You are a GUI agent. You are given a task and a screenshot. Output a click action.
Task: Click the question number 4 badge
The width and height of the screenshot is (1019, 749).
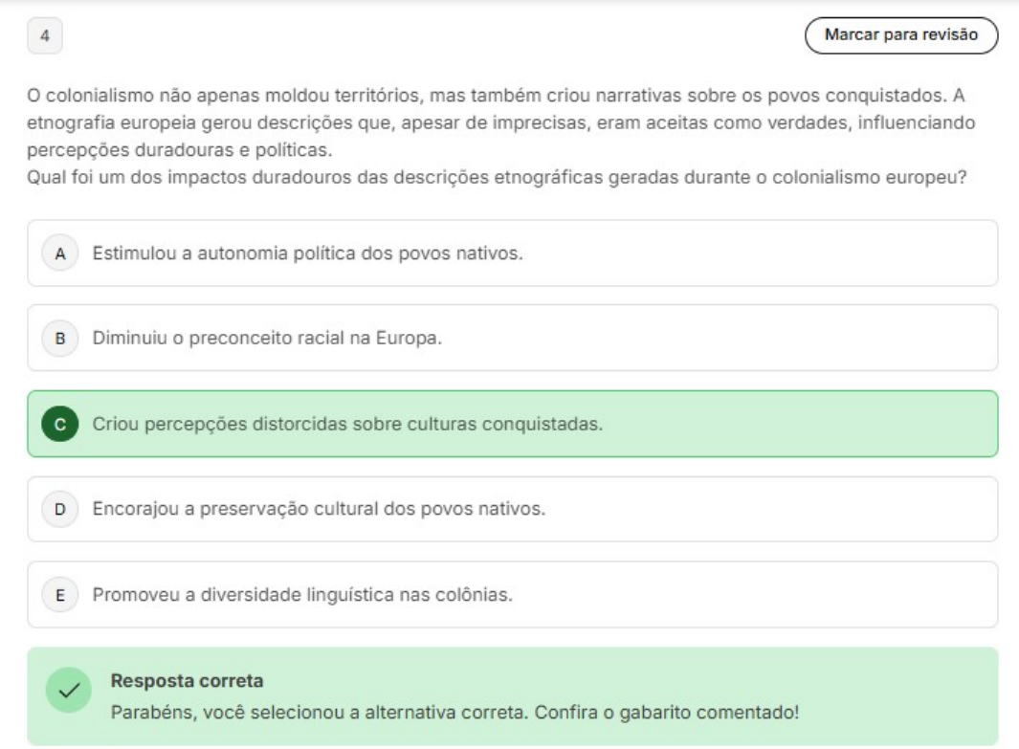pos(45,37)
